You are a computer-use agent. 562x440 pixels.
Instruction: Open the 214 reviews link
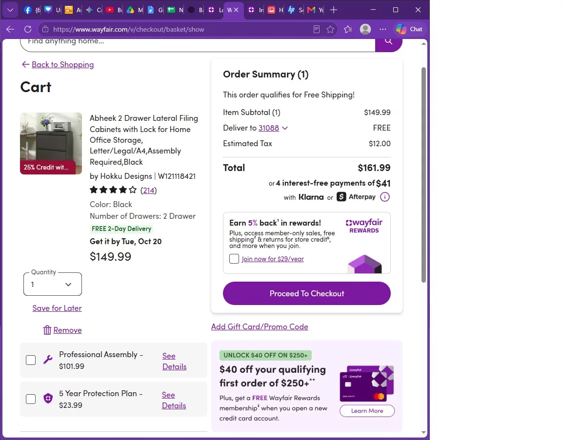pos(149,190)
